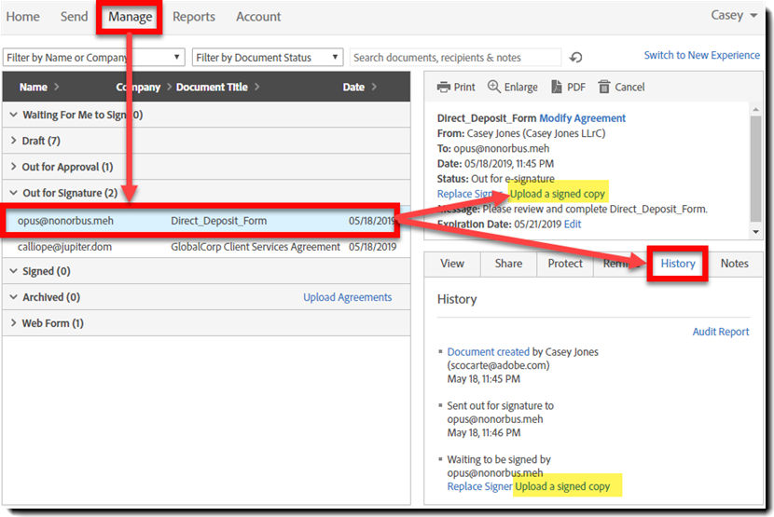774x517 pixels.
Task: Open the Account menu
Action: click(x=258, y=16)
